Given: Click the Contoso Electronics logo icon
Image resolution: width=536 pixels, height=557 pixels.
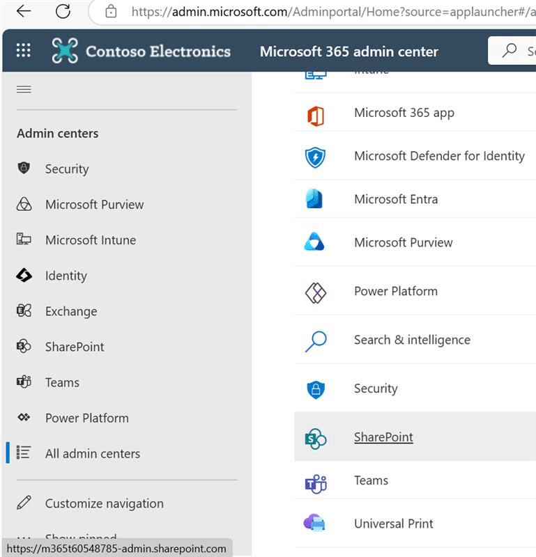Looking at the screenshot, I should point(65,51).
